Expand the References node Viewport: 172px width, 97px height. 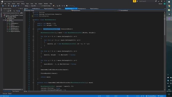coord(6,19)
